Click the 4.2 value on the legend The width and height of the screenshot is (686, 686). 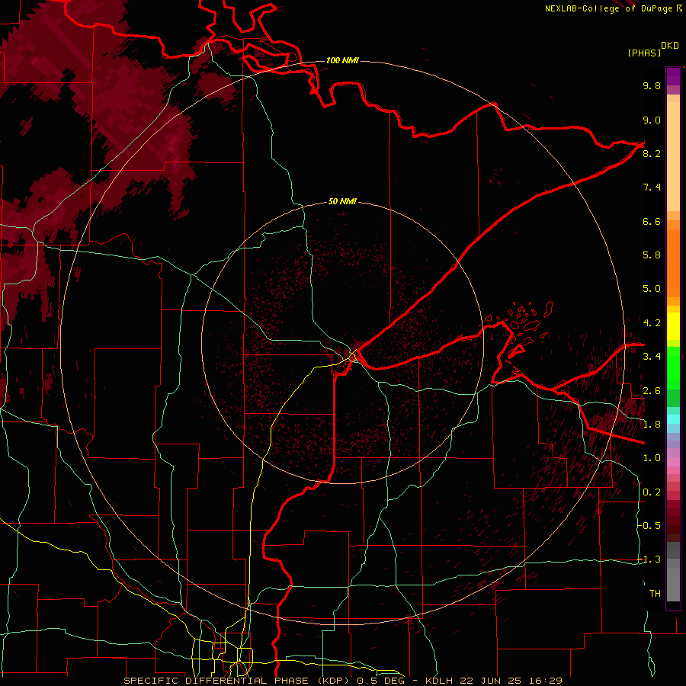(x=652, y=323)
